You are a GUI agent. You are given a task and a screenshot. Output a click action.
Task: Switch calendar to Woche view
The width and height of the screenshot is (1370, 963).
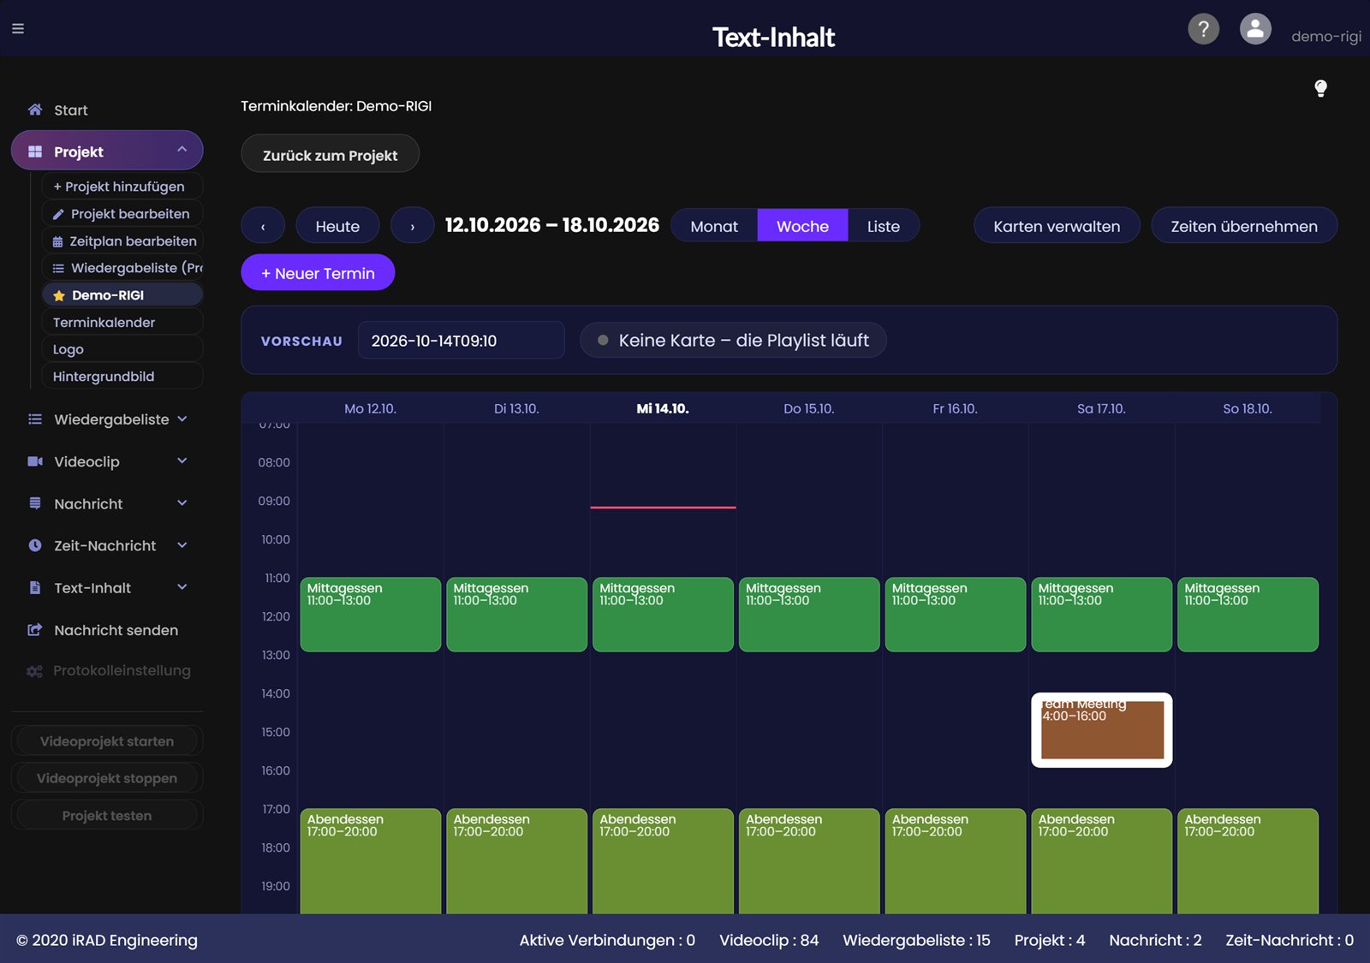[x=802, y=226]
